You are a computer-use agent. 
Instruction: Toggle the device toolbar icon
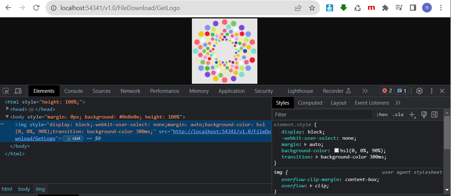tap(18, 91)
